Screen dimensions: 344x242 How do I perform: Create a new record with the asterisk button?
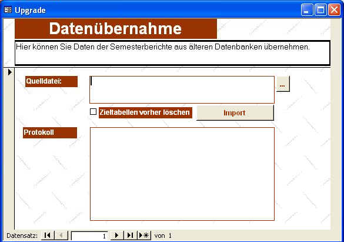[x=144, y=236]
